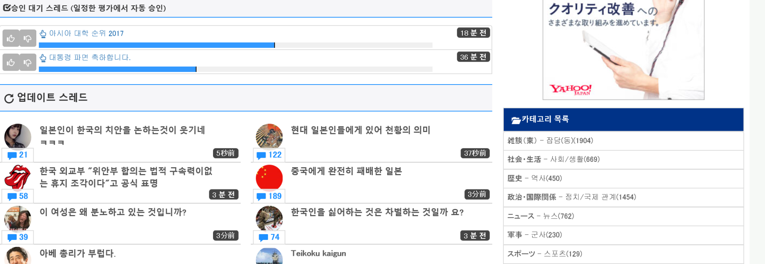Open thread 이 여성은 왜 분노하고 있는 것입니까?
Viewport: 765px width, 264px height.
coord(113,212)
